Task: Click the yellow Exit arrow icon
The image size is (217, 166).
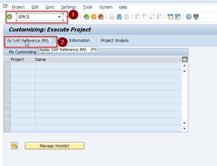Action: (x=94, y=17)
